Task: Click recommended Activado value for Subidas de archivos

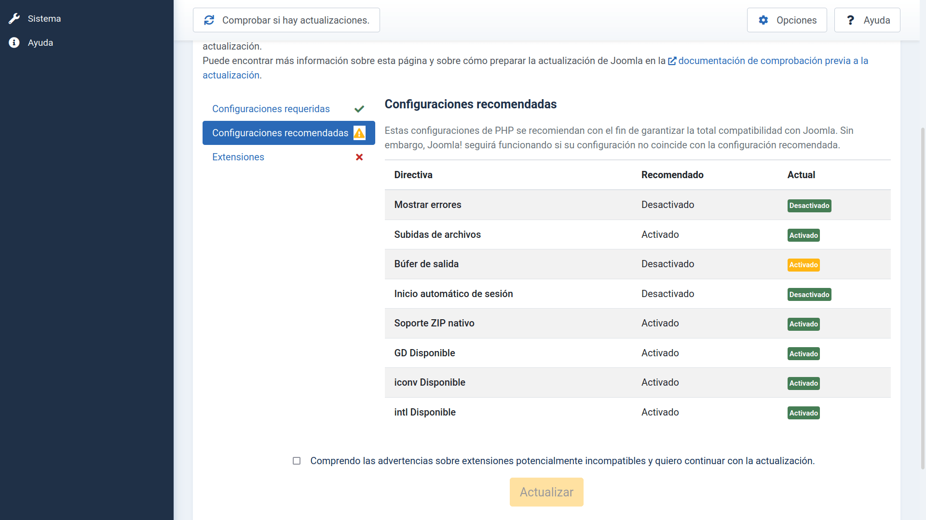Action: coord(660,234)
